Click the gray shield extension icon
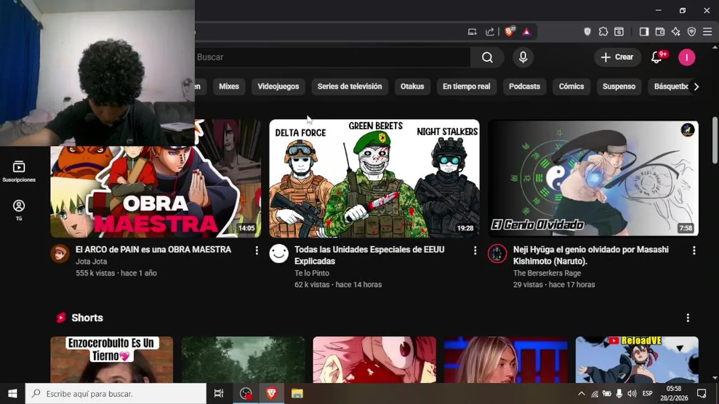The width and height of the screenshot is (719, 404). 588,32
